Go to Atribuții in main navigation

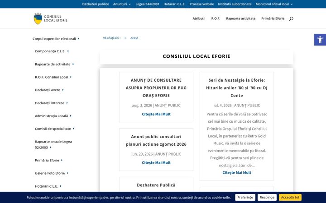tap(199, 18)
